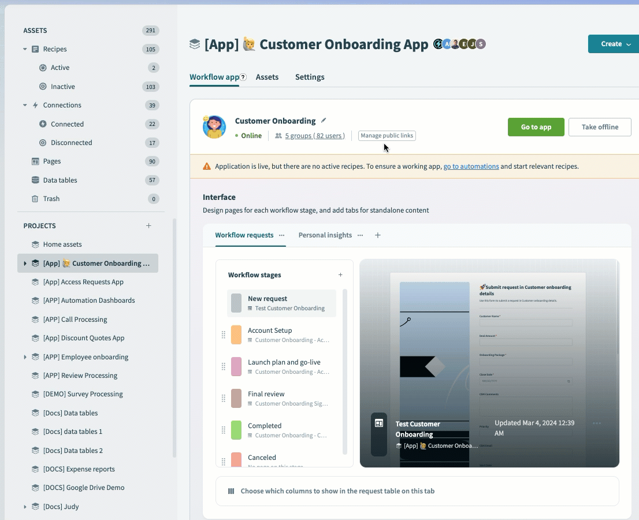639x520 pixels.
Task: Expand the [APP] Employee onboarding project
Action: coord(24,357)
